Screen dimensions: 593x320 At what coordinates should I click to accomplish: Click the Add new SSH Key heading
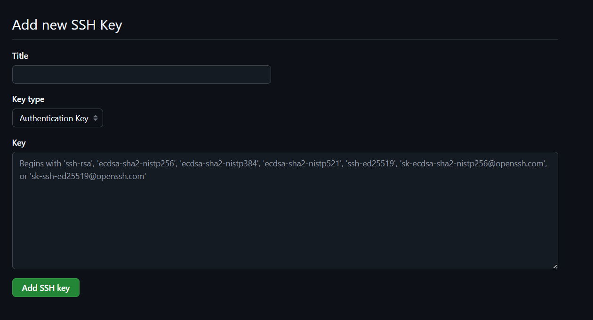67,25
